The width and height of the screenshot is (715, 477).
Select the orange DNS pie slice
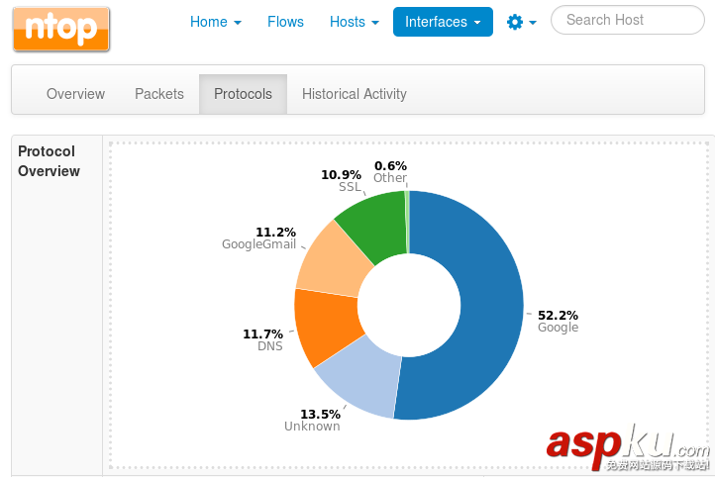[x=326, y=325]
